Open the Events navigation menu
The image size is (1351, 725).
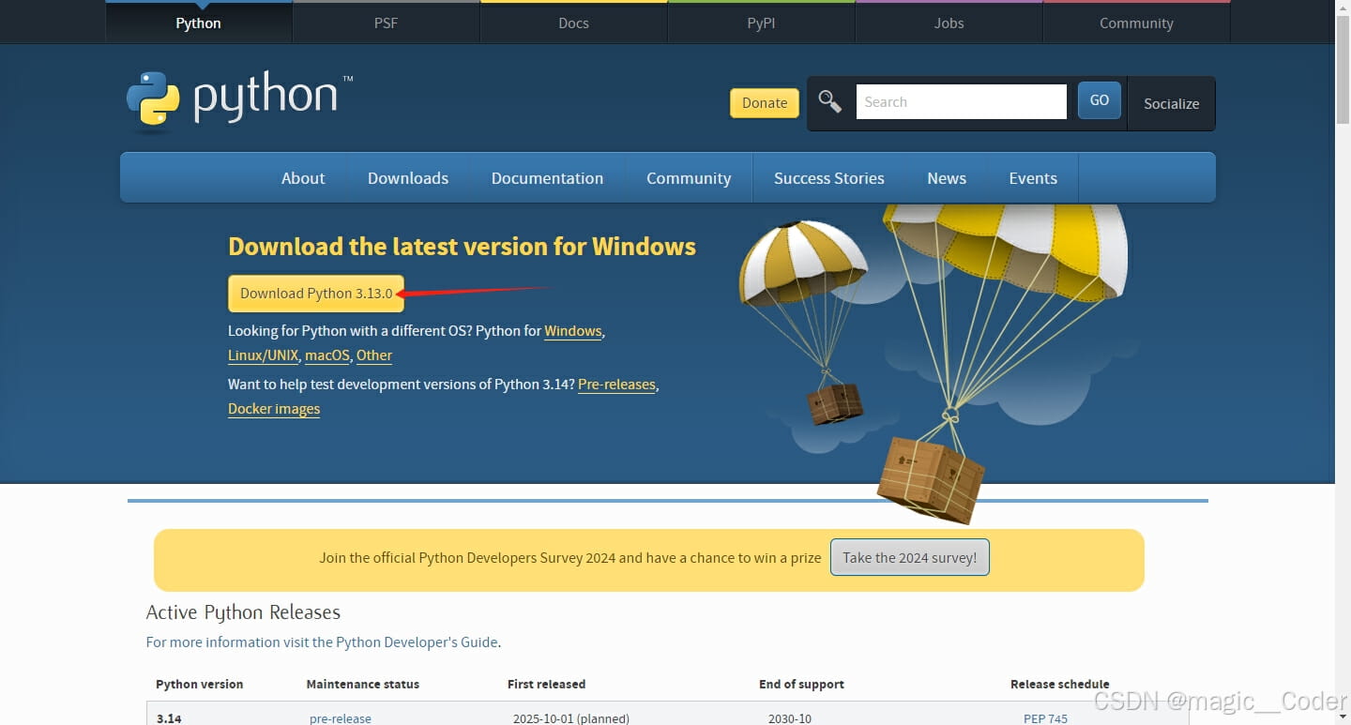1033,178
